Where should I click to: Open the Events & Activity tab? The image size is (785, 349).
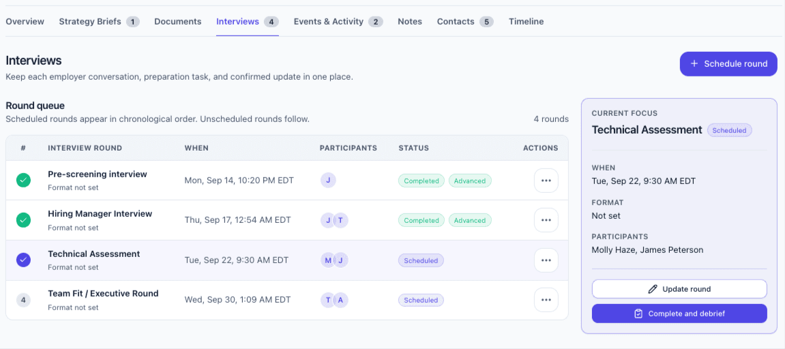tap(338, 22)
